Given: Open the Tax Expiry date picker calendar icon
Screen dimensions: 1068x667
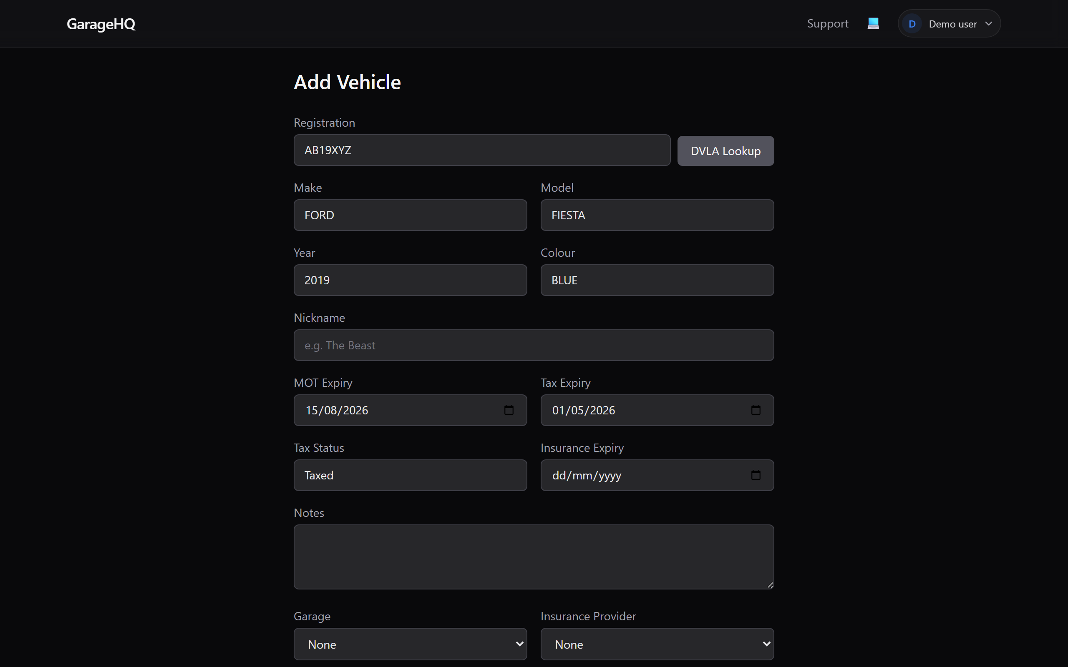Looking at the screenshot, I should [756, 410].
